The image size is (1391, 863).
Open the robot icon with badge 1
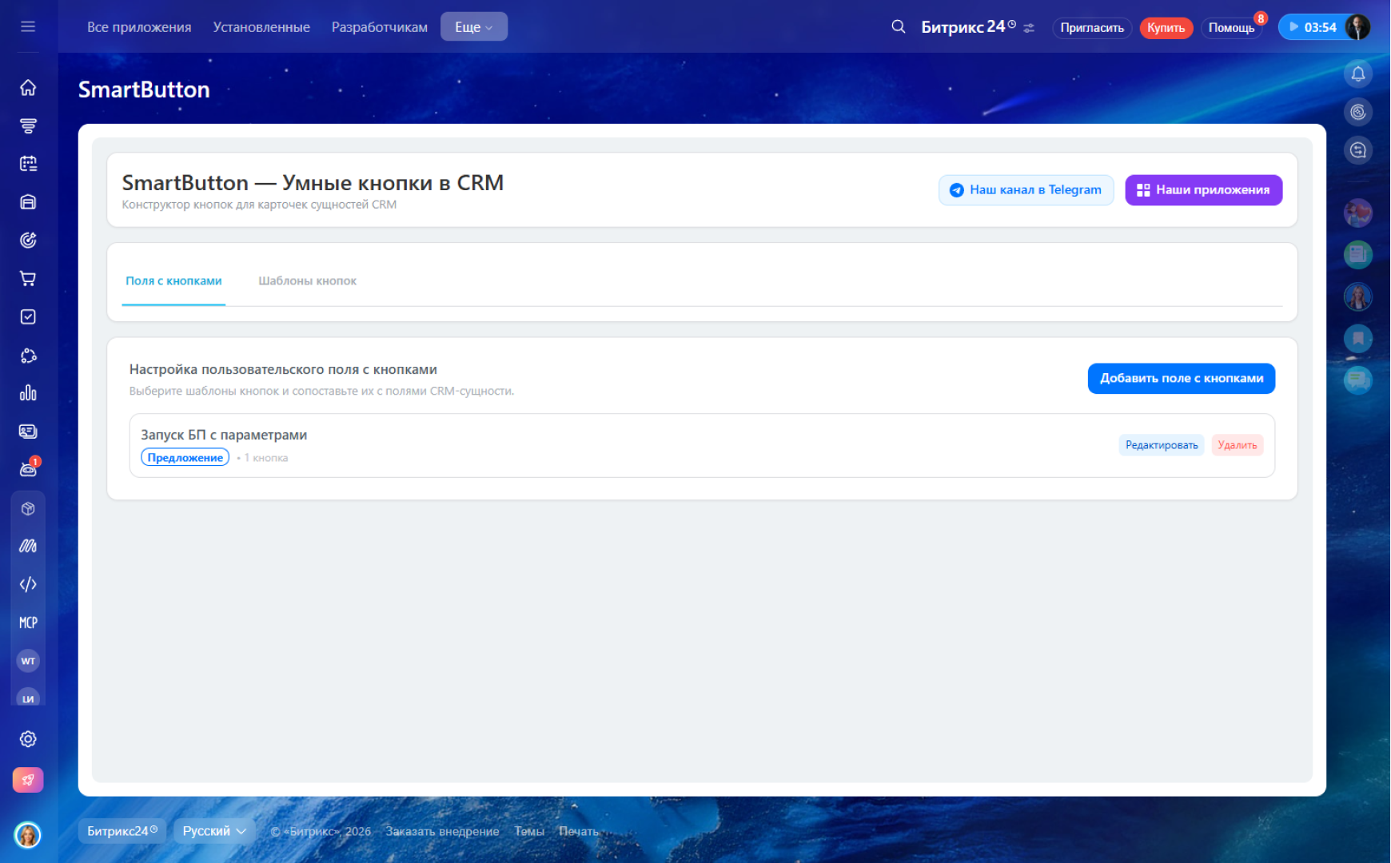(x=28, y=469)
